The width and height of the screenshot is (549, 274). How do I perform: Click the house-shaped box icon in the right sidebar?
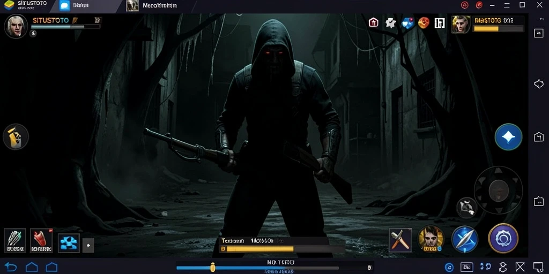click(x=538, y=136)
